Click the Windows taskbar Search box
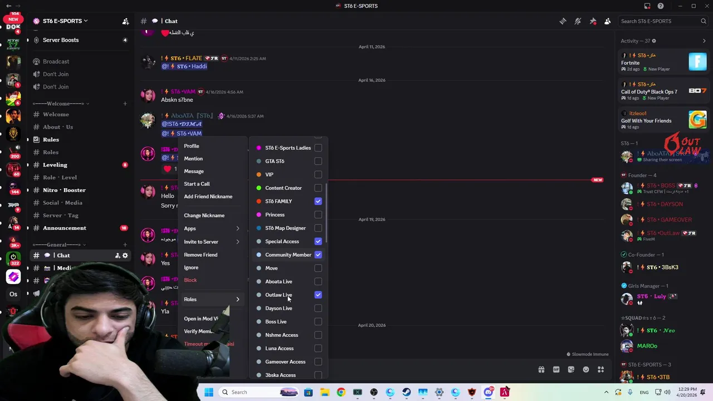Image resolution: width=713 pixels, height=401 pixels. (x=260, y=392)
